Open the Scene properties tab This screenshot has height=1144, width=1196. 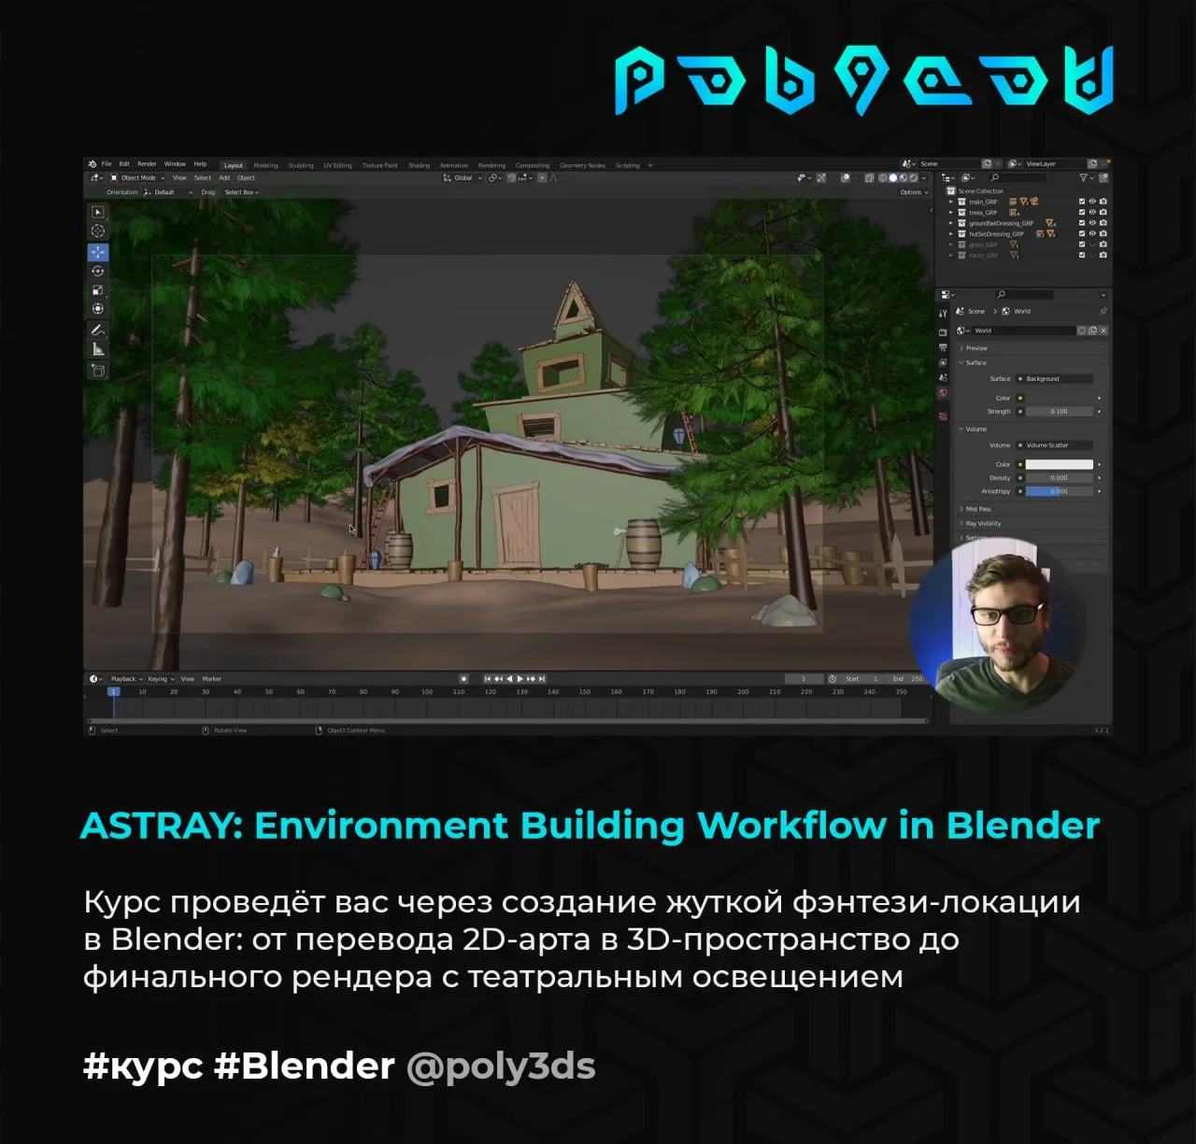pyautogui.click(x=943, y=377)
